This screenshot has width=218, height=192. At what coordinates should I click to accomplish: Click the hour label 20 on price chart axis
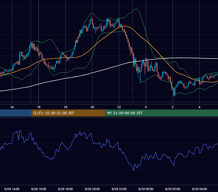click(92, 107)
